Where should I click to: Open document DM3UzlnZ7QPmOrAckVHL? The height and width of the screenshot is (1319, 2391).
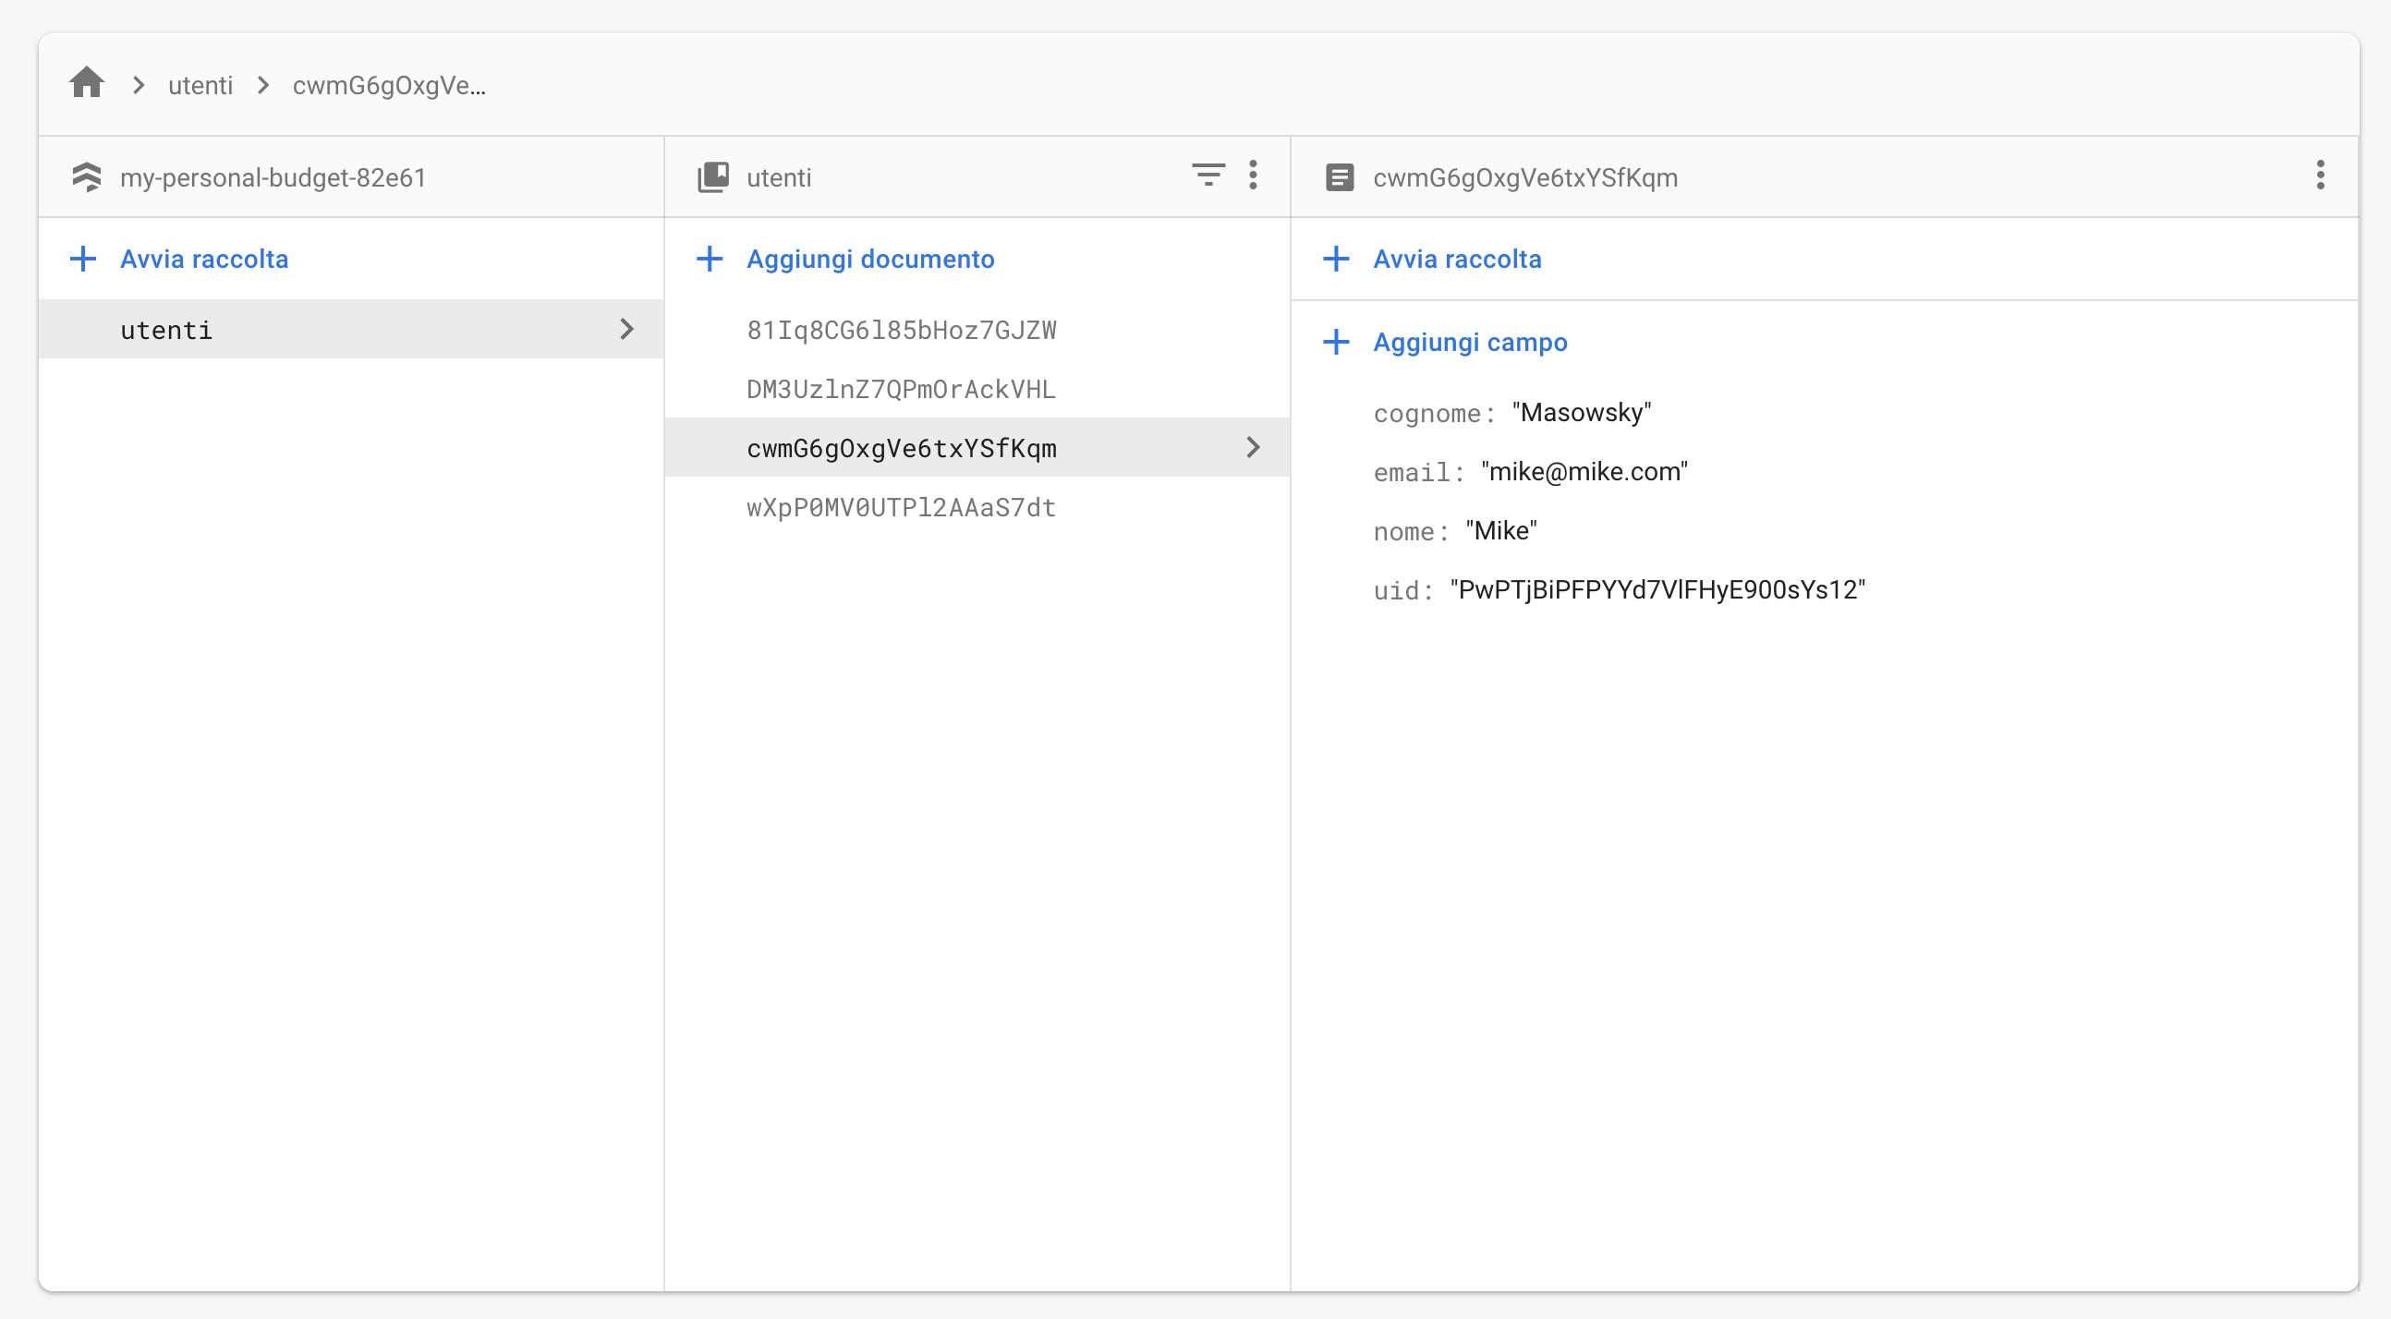pos(902,389)
